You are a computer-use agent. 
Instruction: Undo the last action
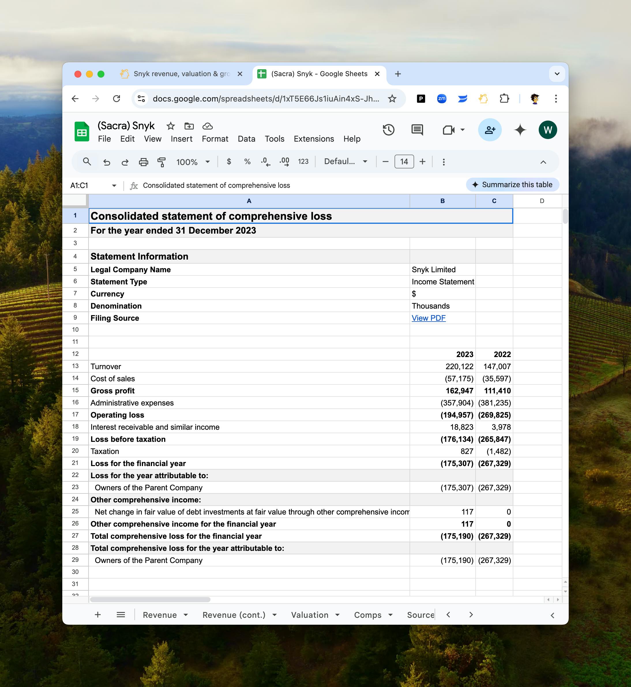[106, 162]
